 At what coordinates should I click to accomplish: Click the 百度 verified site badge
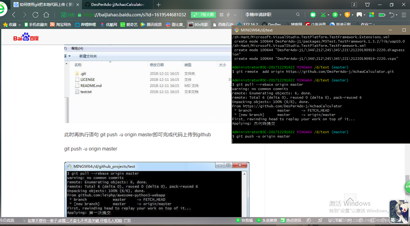point(68,14)
